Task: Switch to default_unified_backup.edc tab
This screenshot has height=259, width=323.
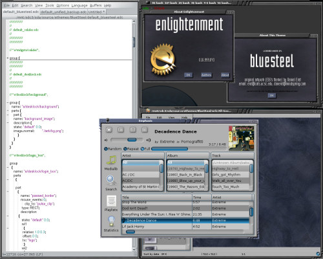Action: (63, 12)
